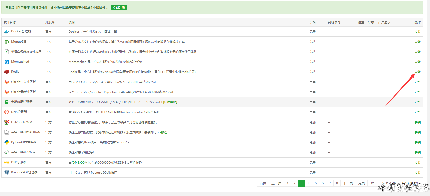Image resolution: width=430 pixels, height=196 pixels.
Task: Install GitLab最新社区版 via 安装 link
Action: (x=418, y=92)
